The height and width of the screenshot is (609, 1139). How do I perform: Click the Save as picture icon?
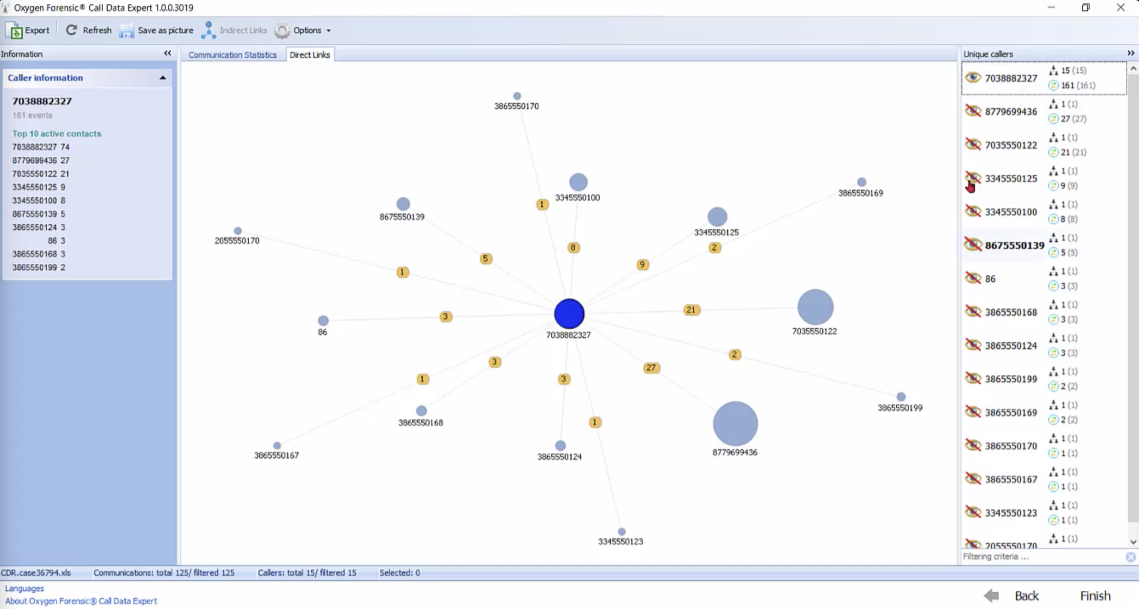click(127, 31)
